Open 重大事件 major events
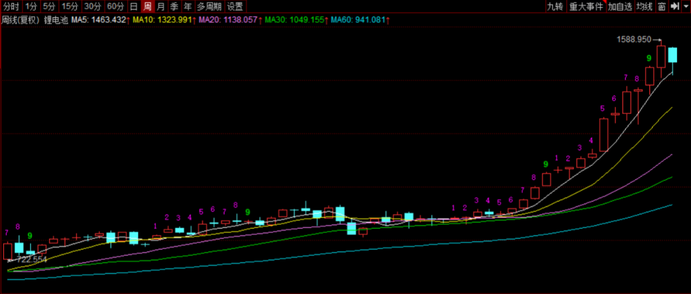This screenshot has width=691, height=294. coord(585,6)
